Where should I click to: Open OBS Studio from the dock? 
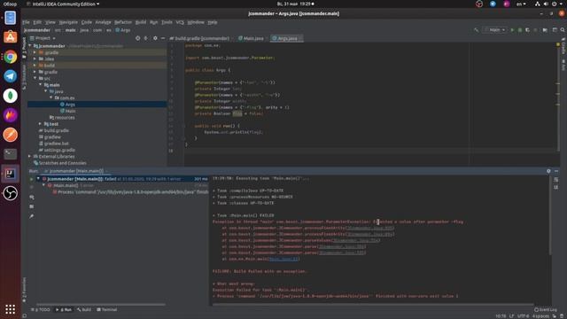[10, 193]
